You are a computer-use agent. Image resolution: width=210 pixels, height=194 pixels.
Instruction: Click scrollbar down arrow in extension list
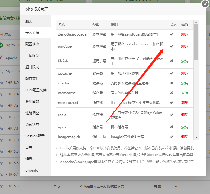coord(196,137)
